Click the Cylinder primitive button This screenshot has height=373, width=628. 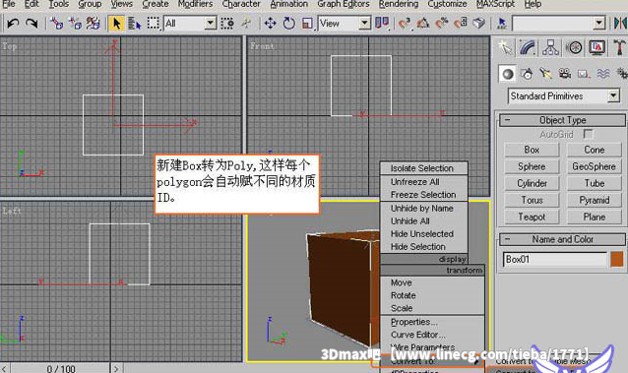[532, 183]
